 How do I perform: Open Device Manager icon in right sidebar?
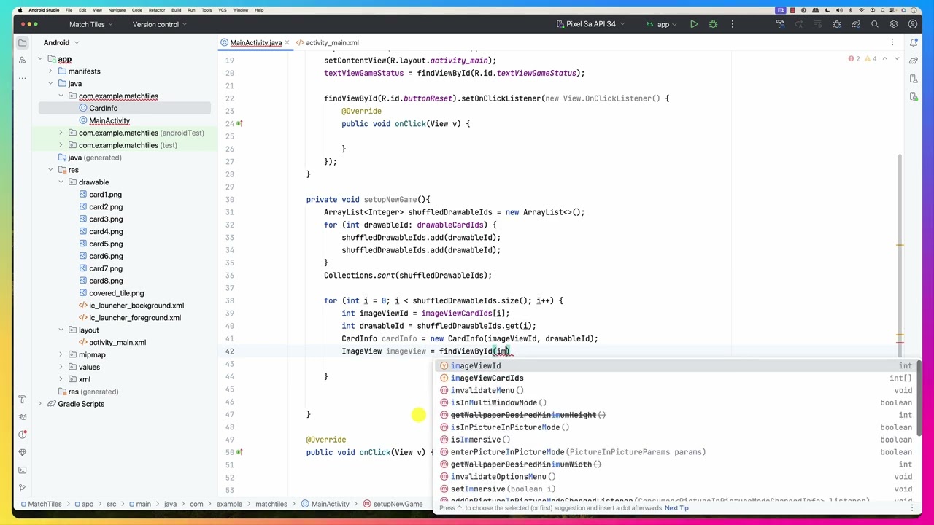pyautogui.click(x=913, y=78)
